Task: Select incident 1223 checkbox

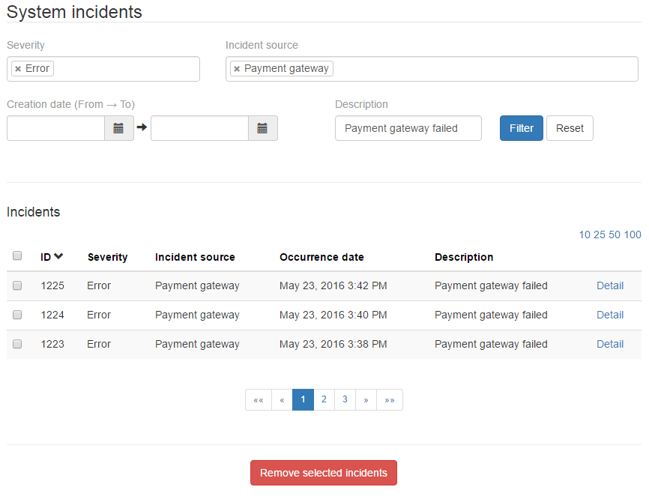Action: pyautogui.click(x=17, y=344)
